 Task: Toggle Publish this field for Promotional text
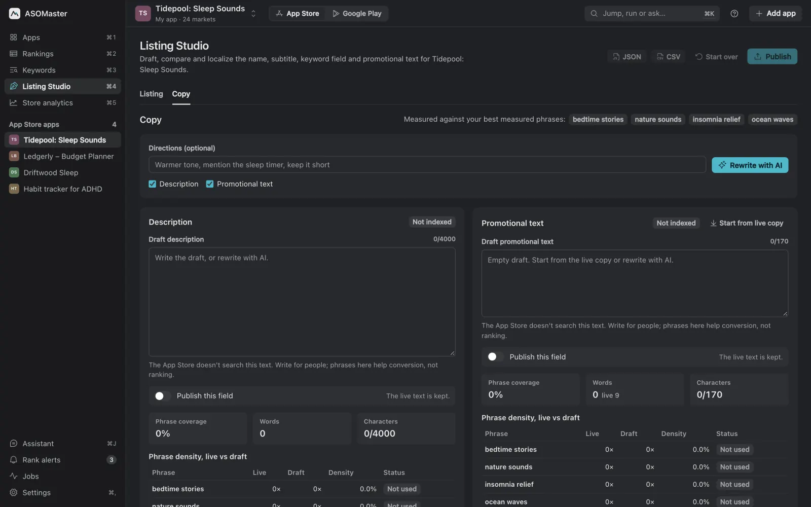tap(495, 357)
